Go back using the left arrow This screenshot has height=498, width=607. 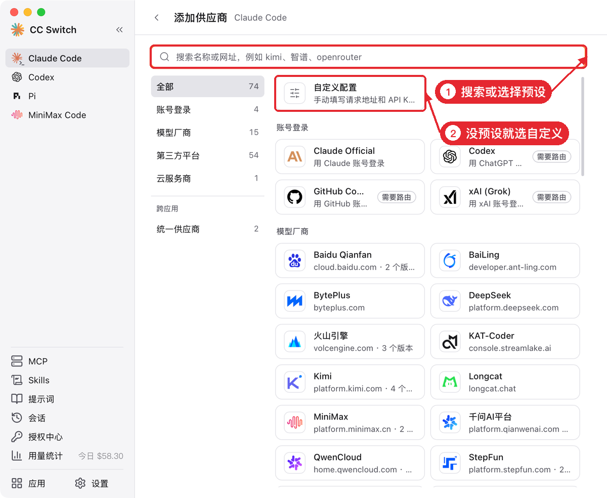pyautogui.click(x=157, y=18)
